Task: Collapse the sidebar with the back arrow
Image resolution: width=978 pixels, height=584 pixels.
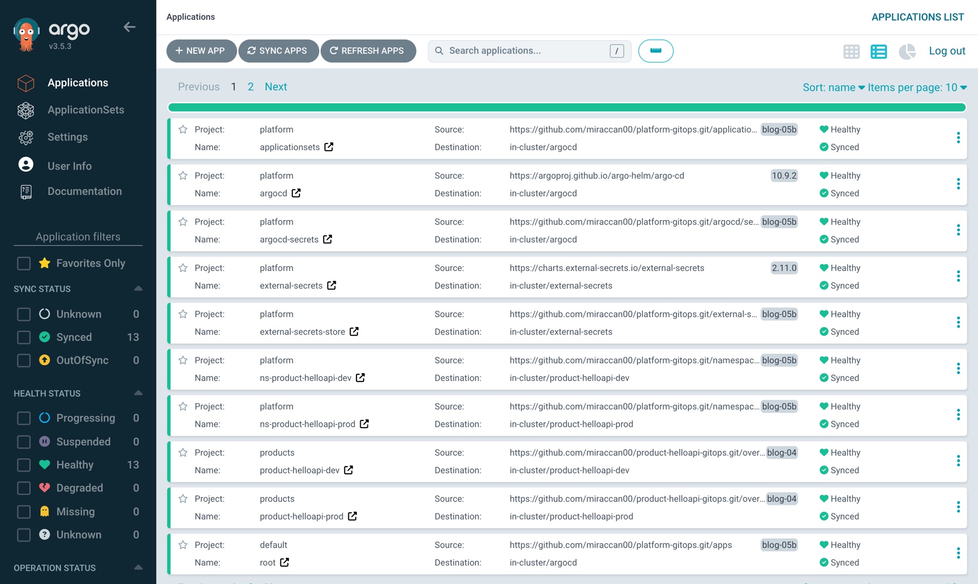Action: tap(129, 27)
